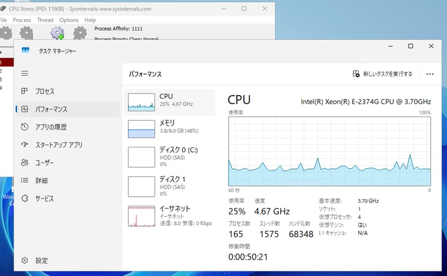Image resolution: width=447 pixels, height=276 pixels.
Task: Open スタートアップ アプリ (Startup apps) gauge icon
Action: pos(25,144)
